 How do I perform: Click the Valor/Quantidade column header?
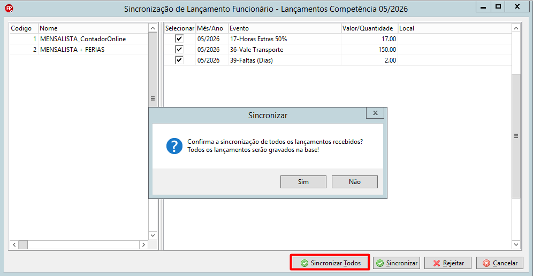pyautogui.click(x=369, y=28)
